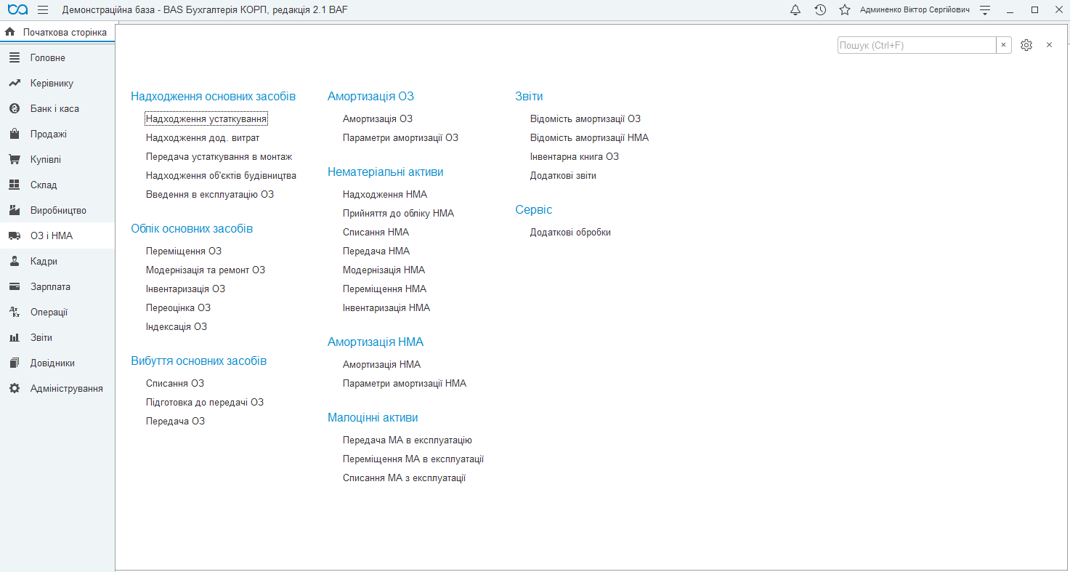Image resolution: width=1070 pixels, height=572 pixels.
Task: Open Передача устаткування в монтаж
Action: pyautogui.click(x=219, y=157)
